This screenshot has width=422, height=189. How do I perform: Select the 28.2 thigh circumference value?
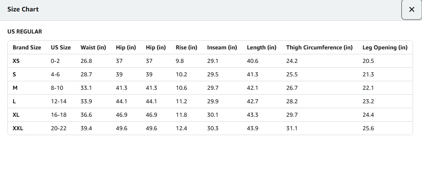point(292,101)
